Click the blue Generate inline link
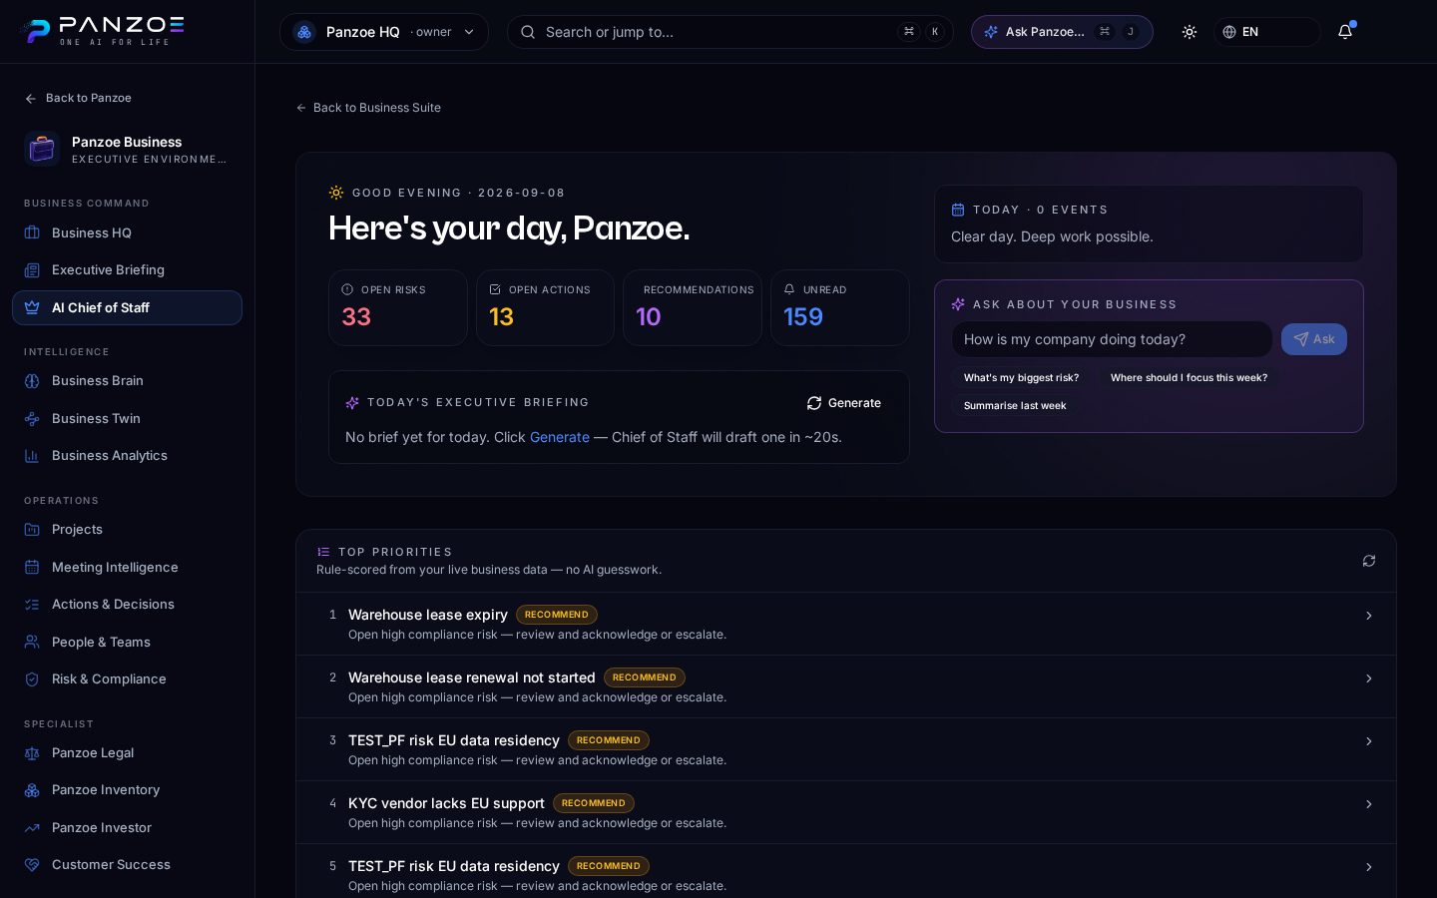The width and height of the screenshot is (1437, 898). coord(560,437)
